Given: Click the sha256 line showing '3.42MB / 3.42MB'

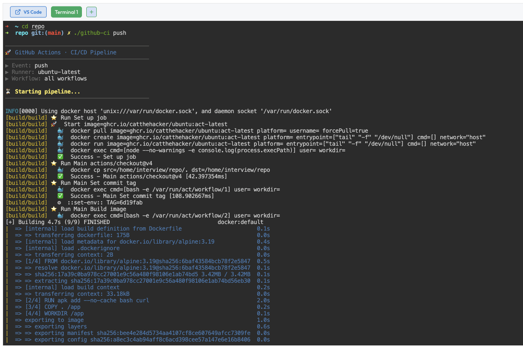Looking at the screenshot, I should [x=137, y=274].
